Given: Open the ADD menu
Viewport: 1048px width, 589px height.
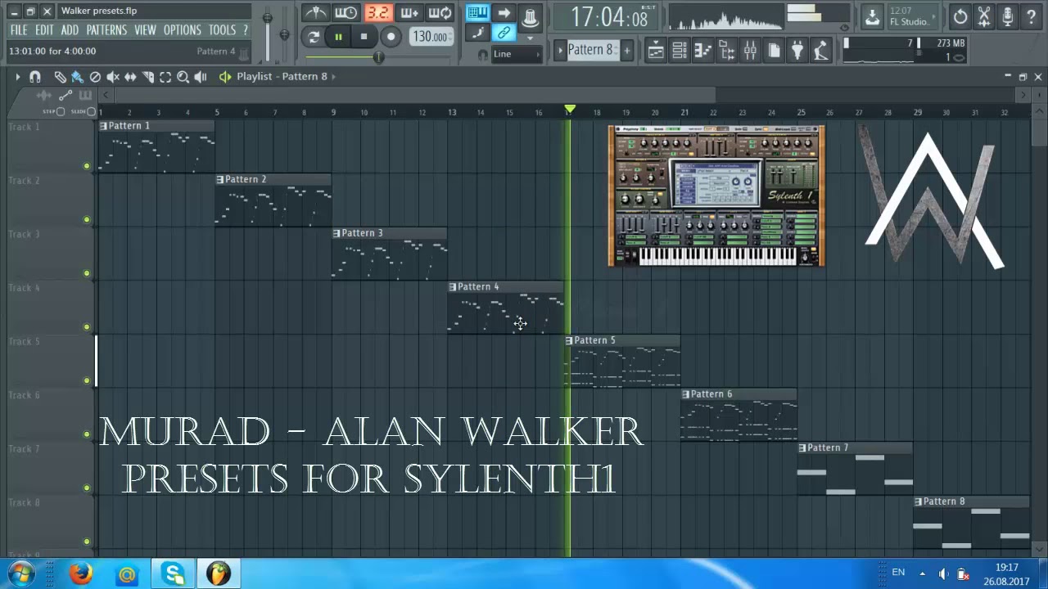Looking at the screenshot, I should click(x=70, y=30).
